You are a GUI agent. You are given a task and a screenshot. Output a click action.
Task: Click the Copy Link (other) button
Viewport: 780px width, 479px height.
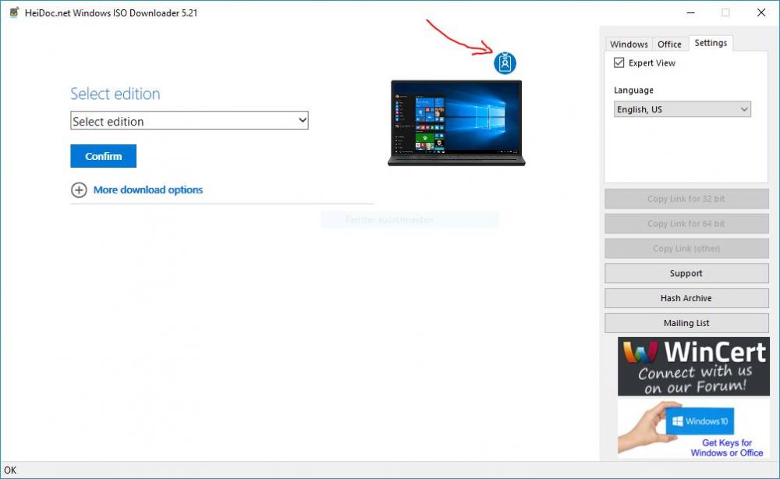point(686,249)
